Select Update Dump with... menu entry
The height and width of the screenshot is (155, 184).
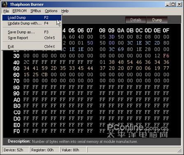[32, 23]
